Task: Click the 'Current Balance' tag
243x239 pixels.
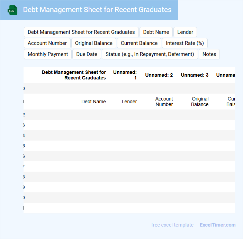Action: tap(139, 43)
